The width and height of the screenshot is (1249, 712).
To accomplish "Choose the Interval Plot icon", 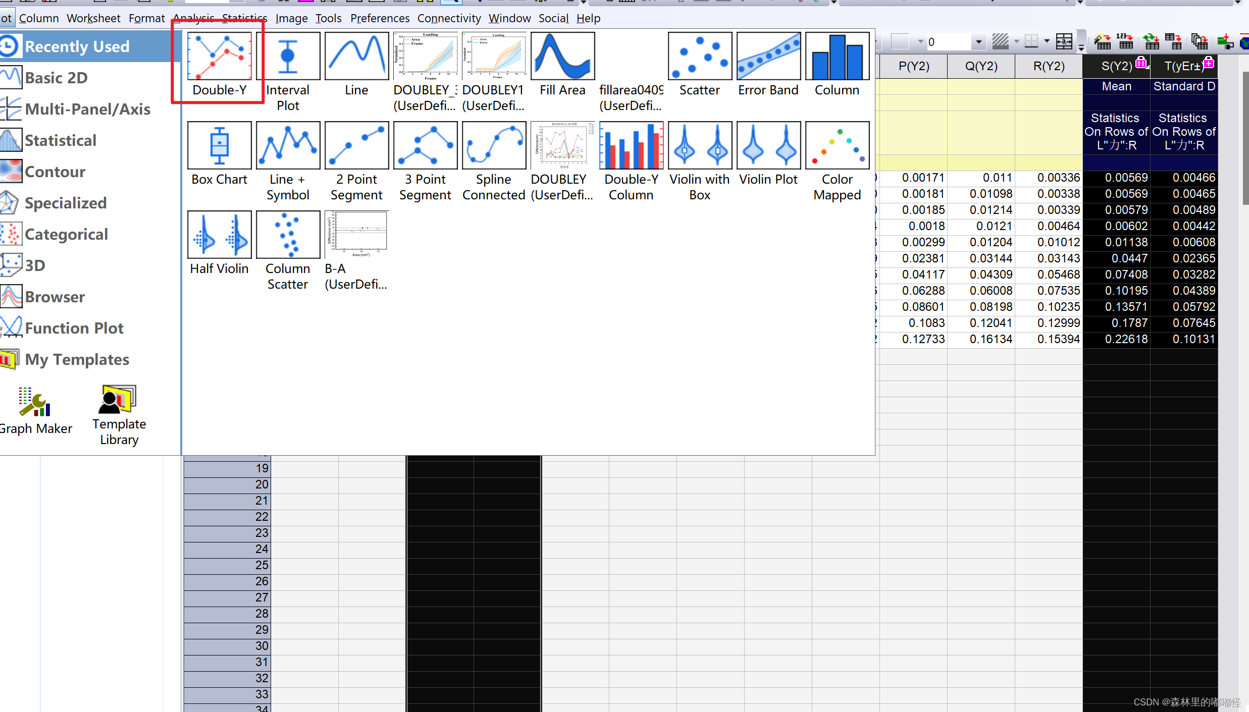I will pyautogui.click(x=288, y=57).
